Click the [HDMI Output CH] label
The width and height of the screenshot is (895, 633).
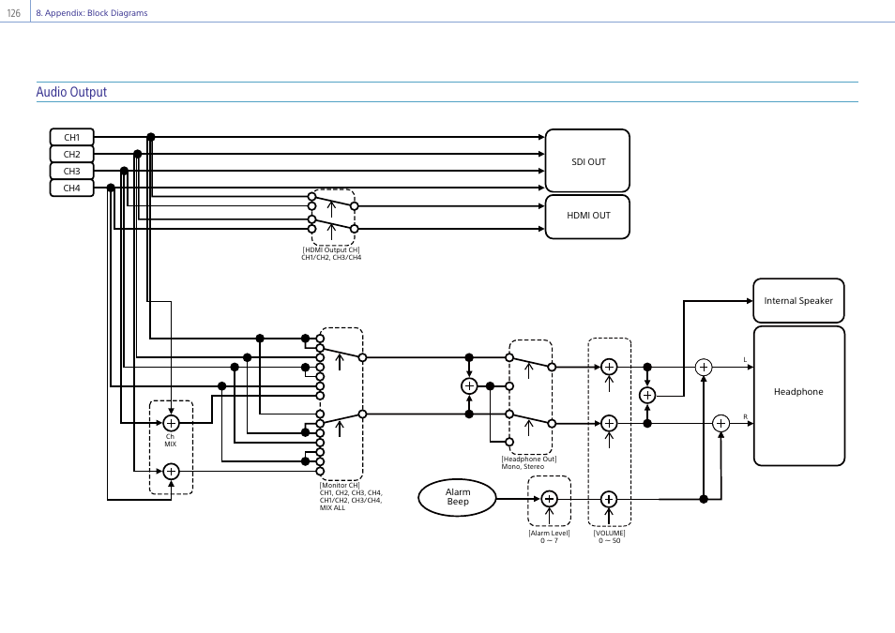point(331,250)
